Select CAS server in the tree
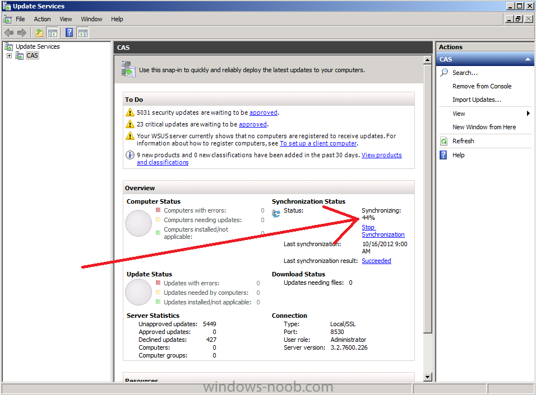 pyautogui.click(x=32, y=55)
